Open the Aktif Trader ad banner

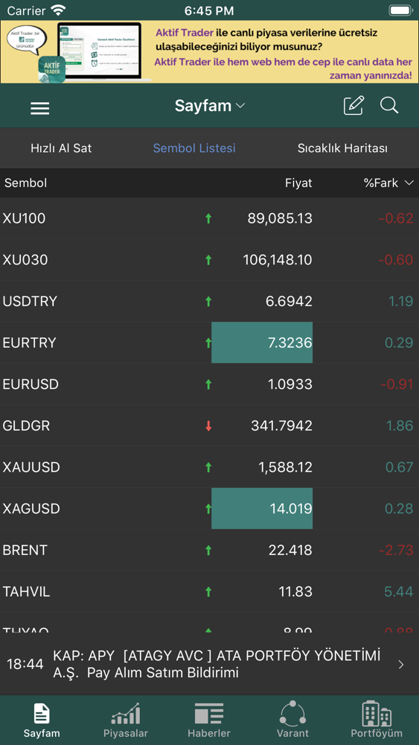[x=209, y=52]
